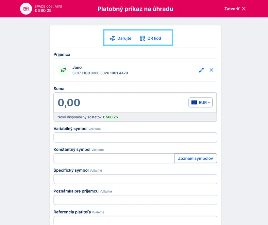
Task: Focus the Variabilný symbol input
Action: point(135,137)
